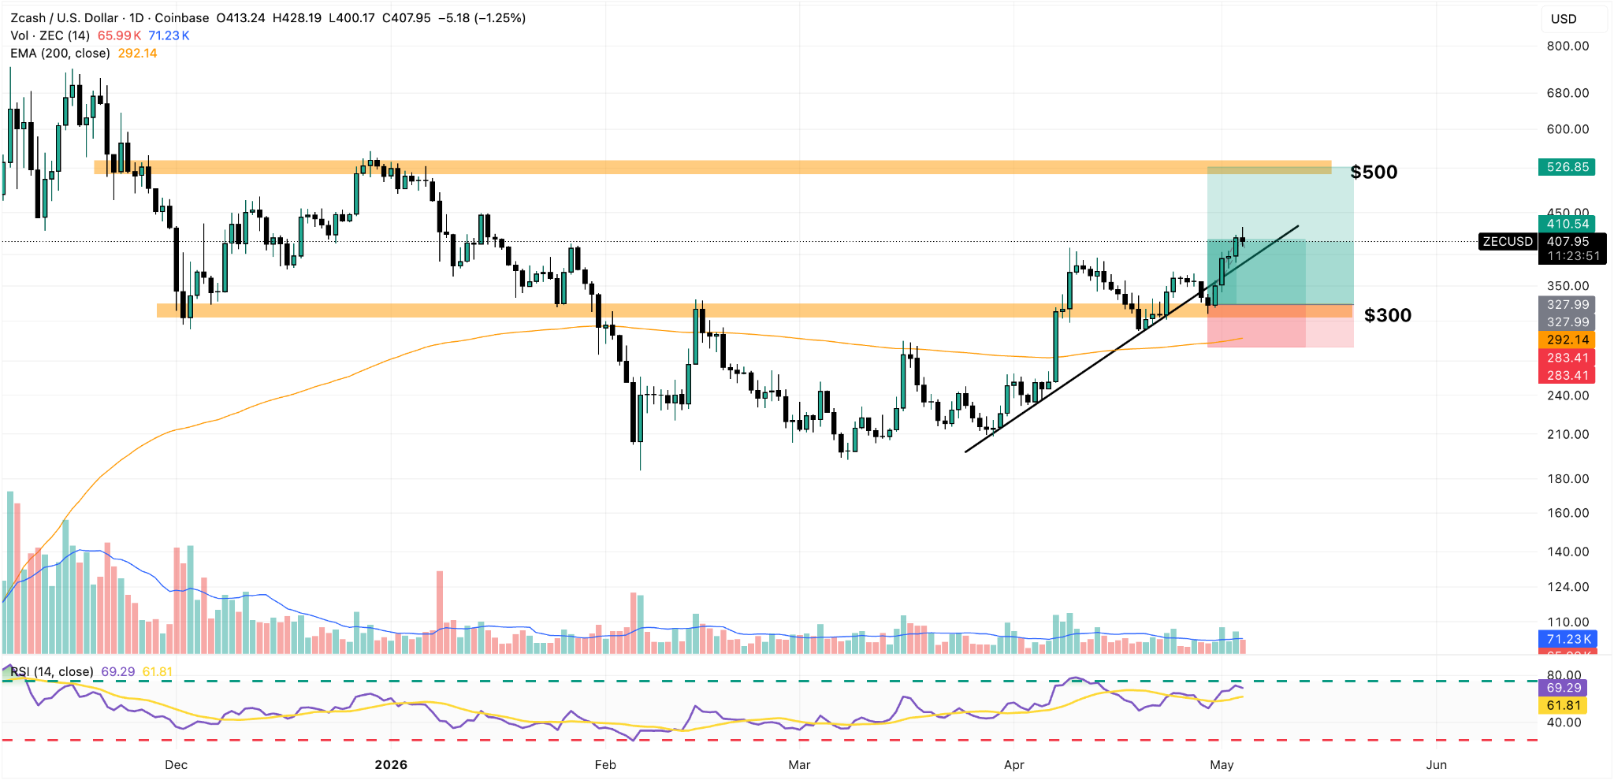Click the green 410.54 price axis label
This screenshot has height=780, width=1614.
1567,224
